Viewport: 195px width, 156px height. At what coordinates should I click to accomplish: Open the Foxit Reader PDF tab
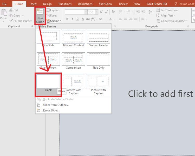point(157,4)
